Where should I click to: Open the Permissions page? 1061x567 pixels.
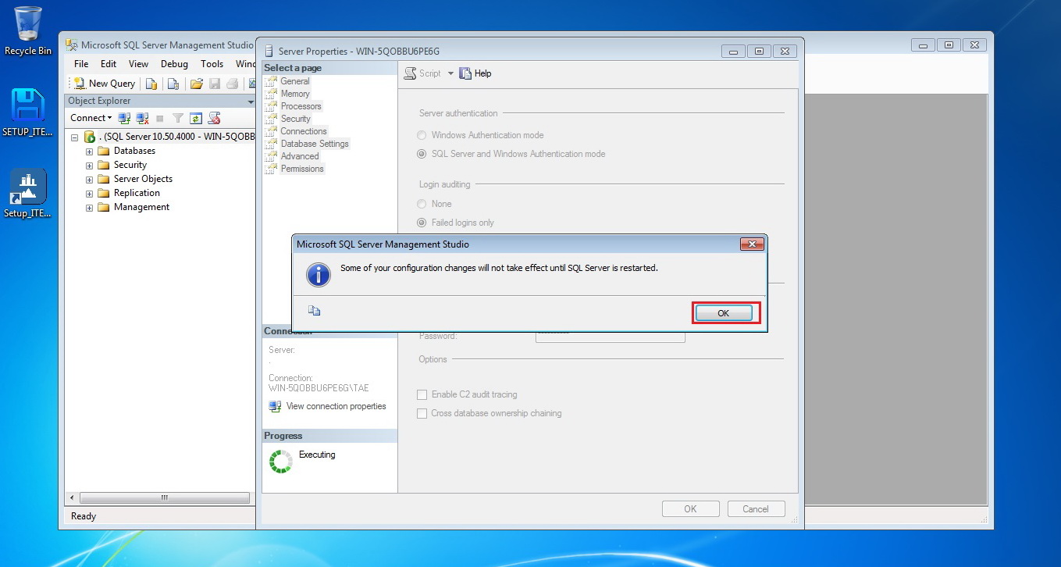click(302, 169)
